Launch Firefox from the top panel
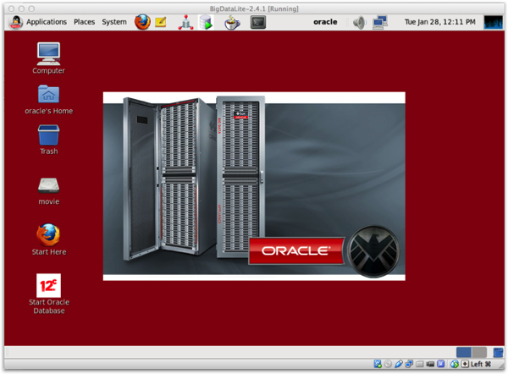 pyautogui.click(x=142, y=22)
